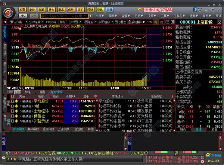Click the back arrow navigation button

click(x=23, y=16)
